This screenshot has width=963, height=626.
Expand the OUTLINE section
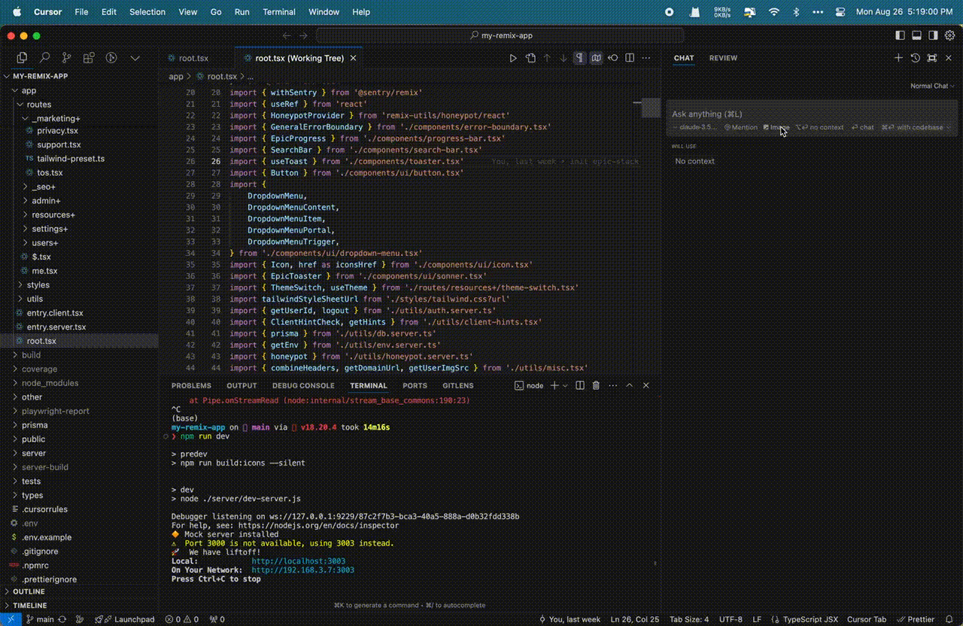[x=29, y=591]
